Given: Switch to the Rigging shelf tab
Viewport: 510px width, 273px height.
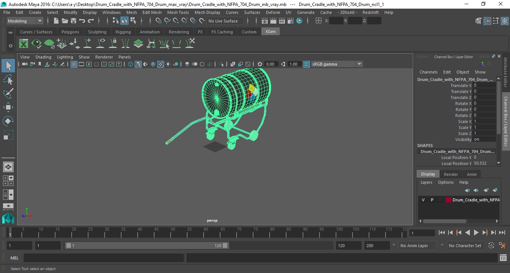Looking at the screenshot, I should tap(123, 32).
